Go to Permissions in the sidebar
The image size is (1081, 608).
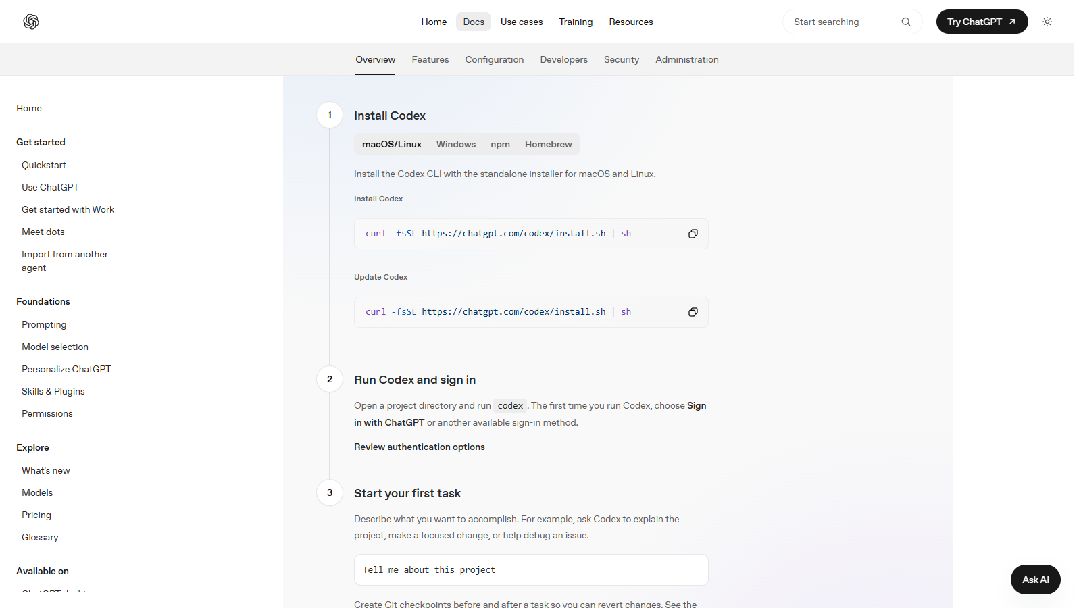pyautogui.click(x=47, y=413)
